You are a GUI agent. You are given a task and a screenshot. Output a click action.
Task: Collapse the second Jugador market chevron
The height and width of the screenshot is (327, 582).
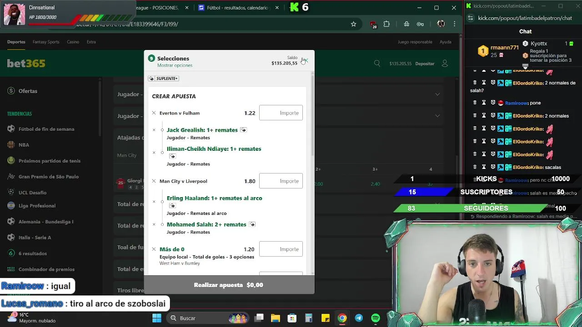[x=437, y=116]
